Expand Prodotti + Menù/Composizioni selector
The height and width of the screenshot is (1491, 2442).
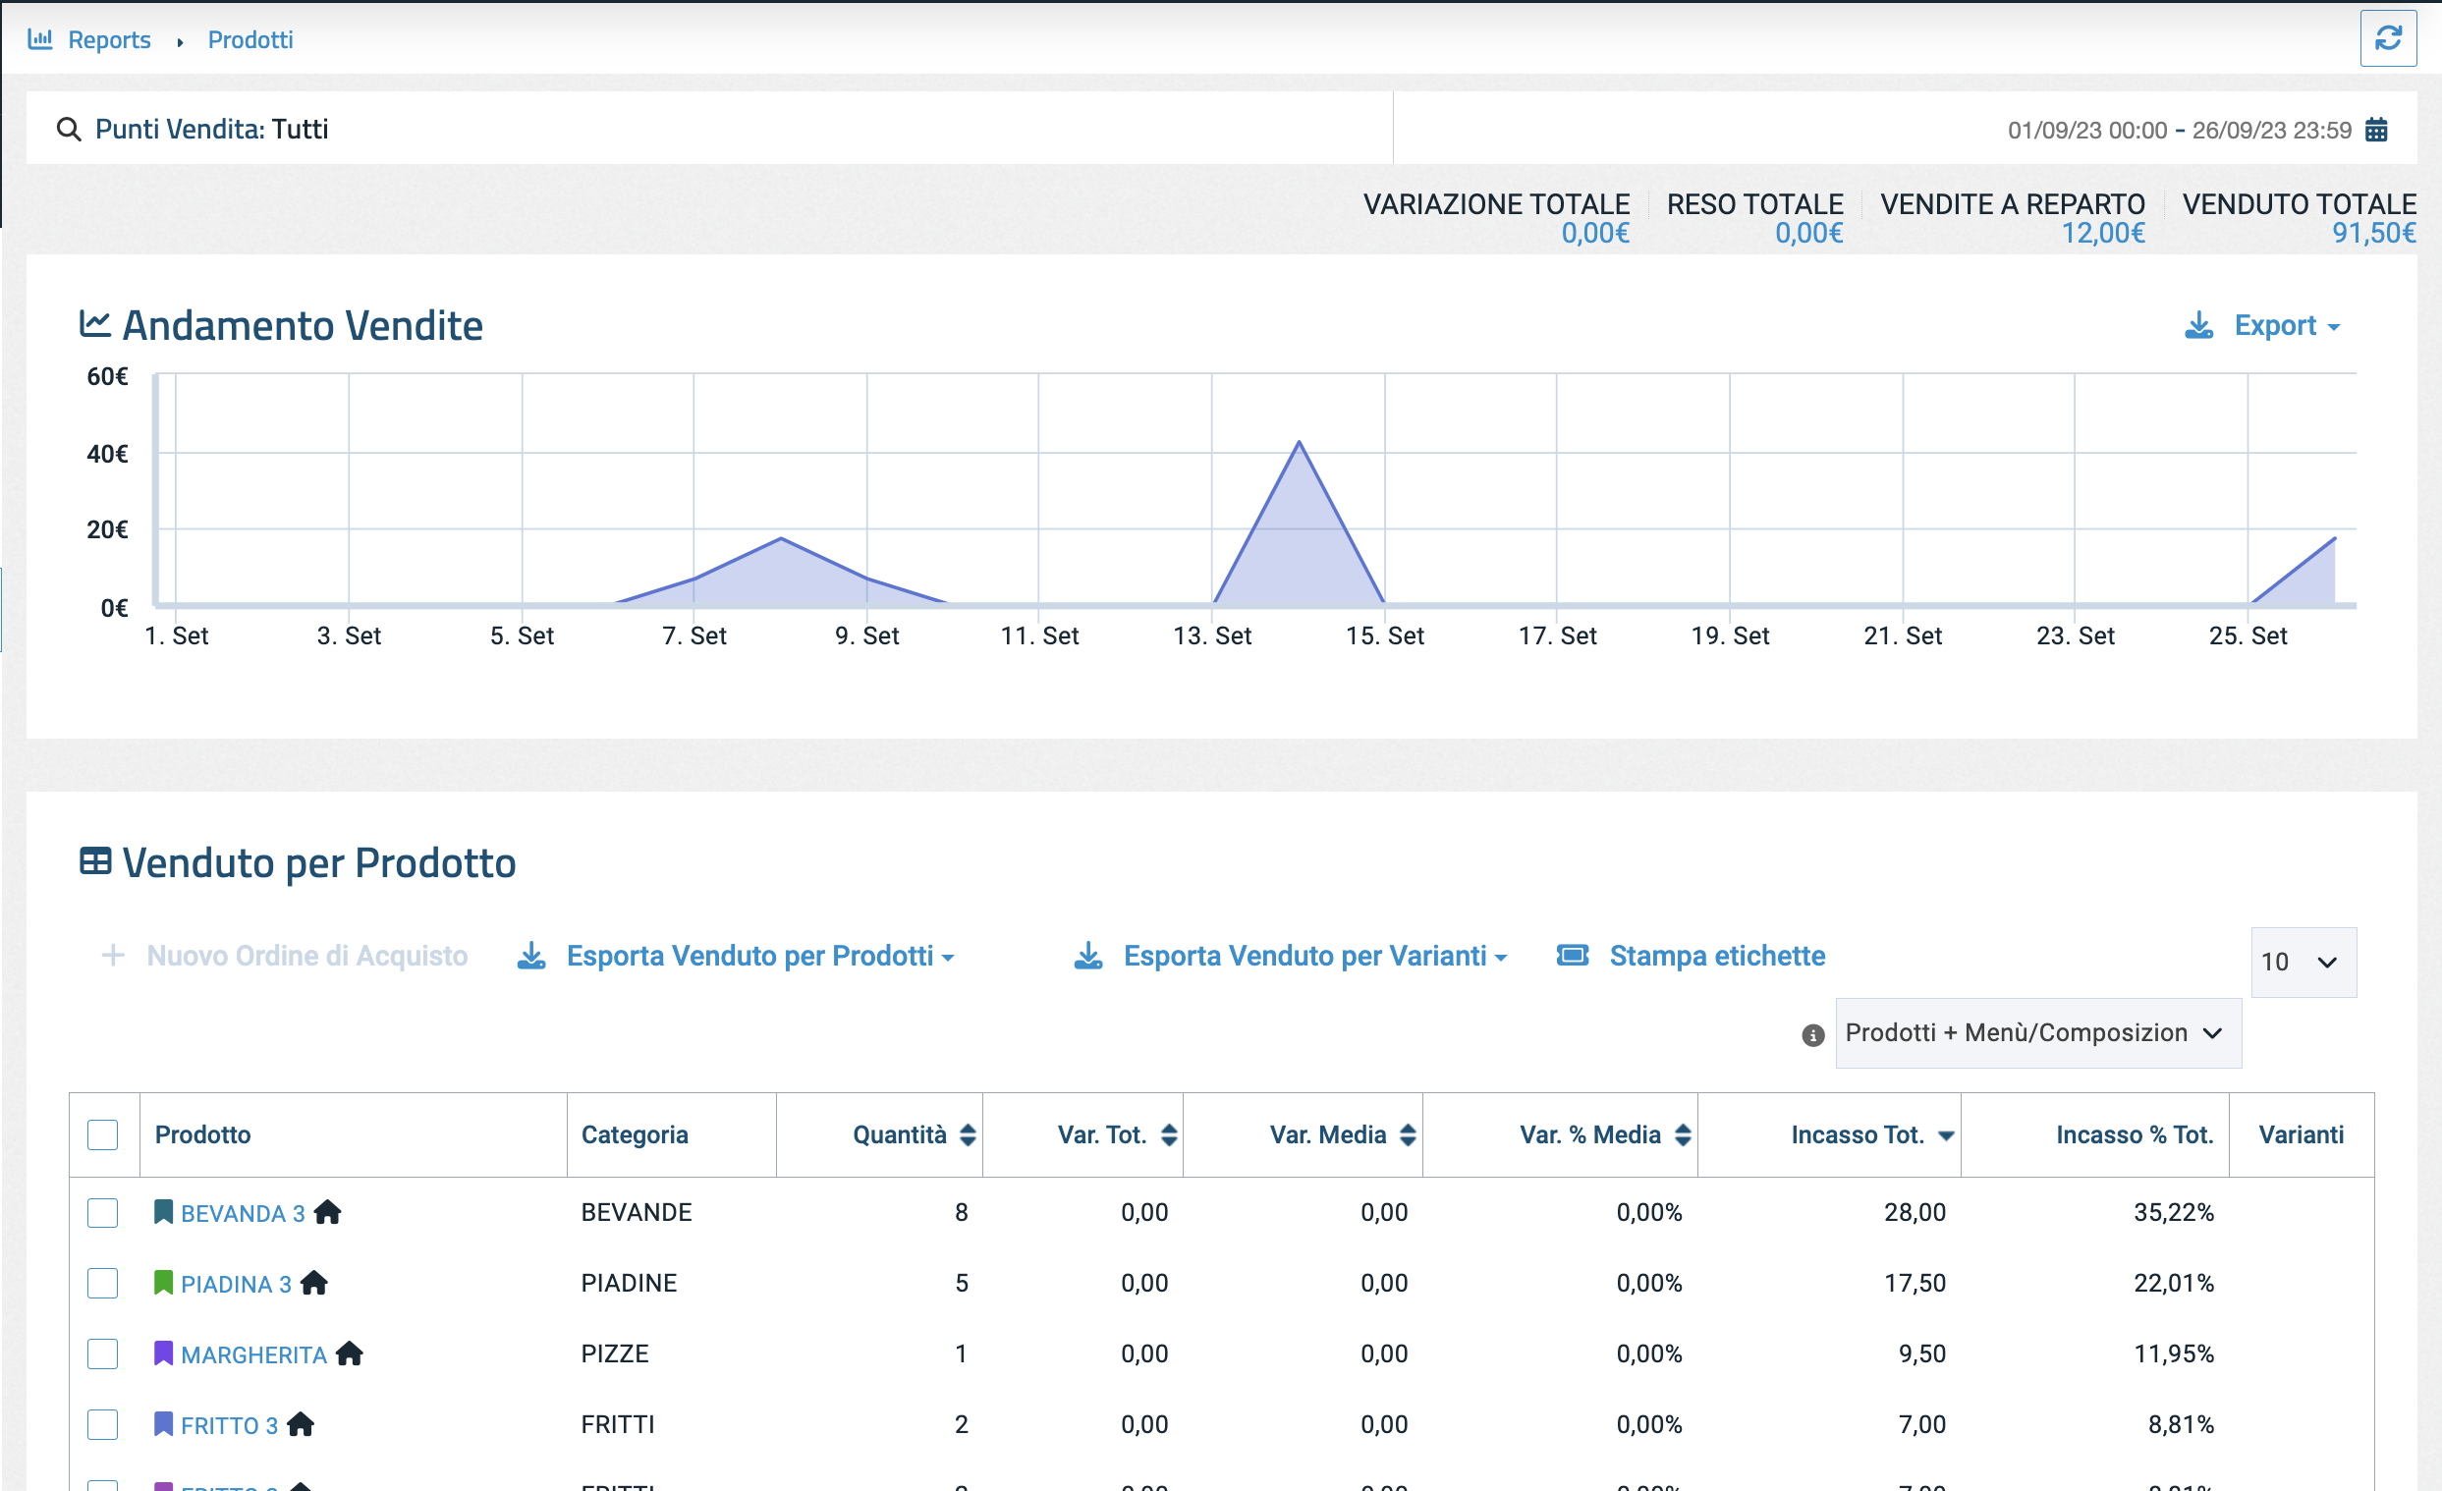click(2036, 1033)
